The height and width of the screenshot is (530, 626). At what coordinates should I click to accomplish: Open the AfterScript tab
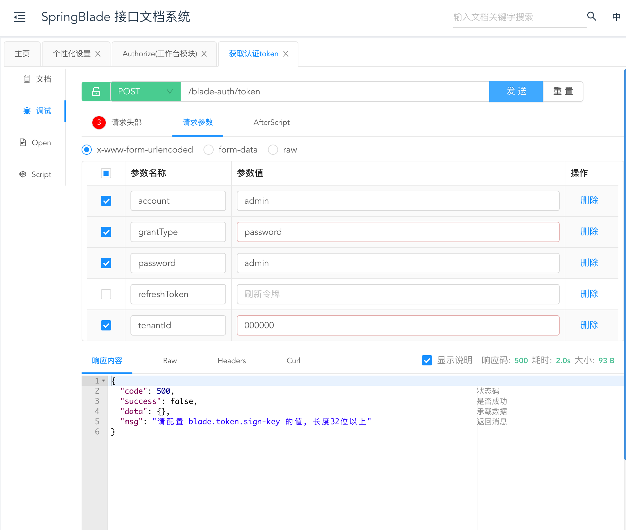(x=271, y=122)
